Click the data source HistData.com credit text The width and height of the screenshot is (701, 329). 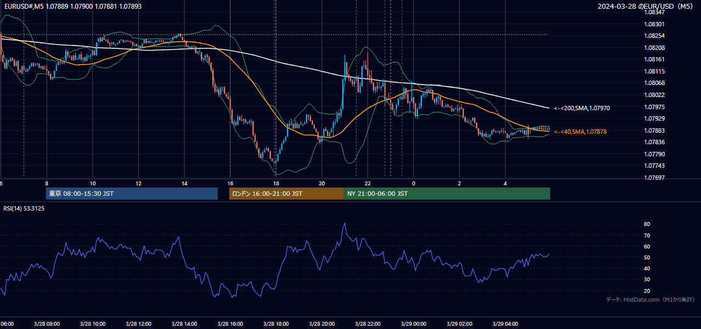[650, 300]
